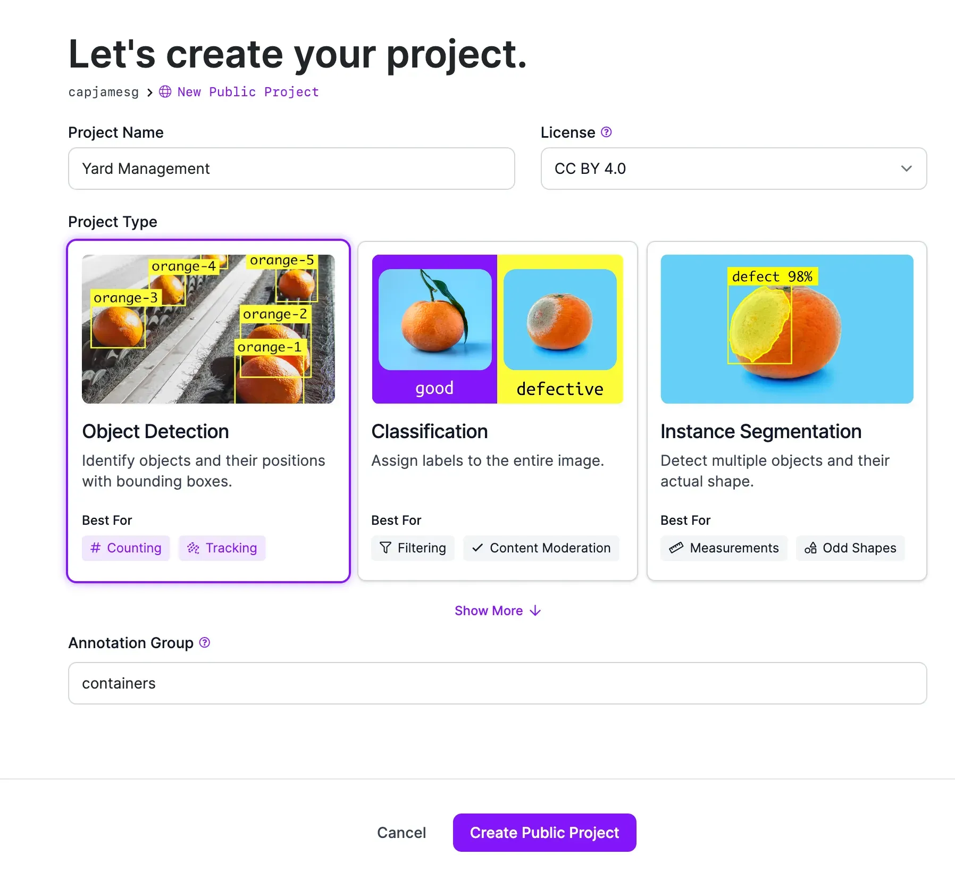Click the License help question icon

point(606,132)
